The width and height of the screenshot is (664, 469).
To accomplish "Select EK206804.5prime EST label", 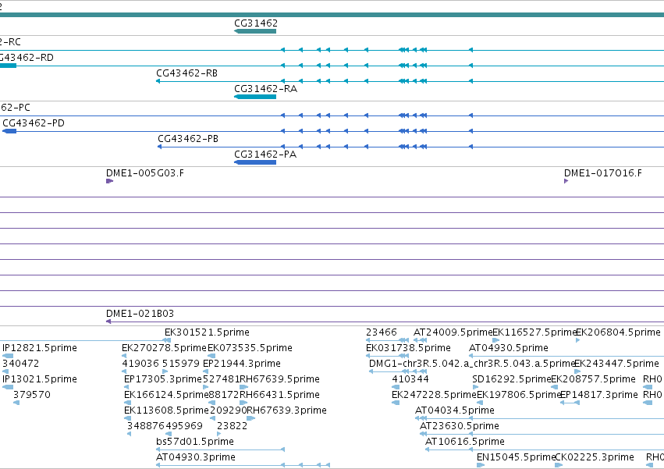I will point(618,332).
